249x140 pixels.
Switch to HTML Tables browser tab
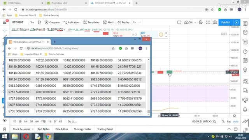click(23, 3)
